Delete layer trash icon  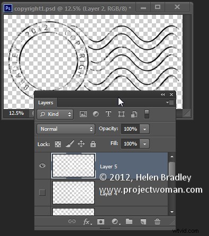157,221
